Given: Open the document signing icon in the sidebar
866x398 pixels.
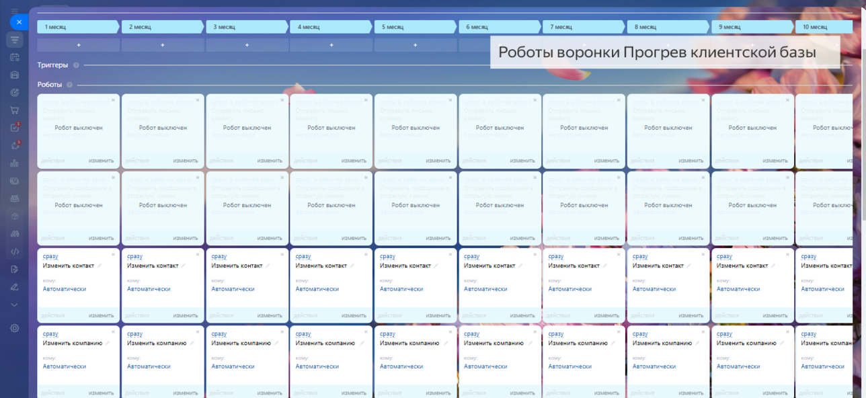Looking at the screenshot, I should (x=14, y=270).
